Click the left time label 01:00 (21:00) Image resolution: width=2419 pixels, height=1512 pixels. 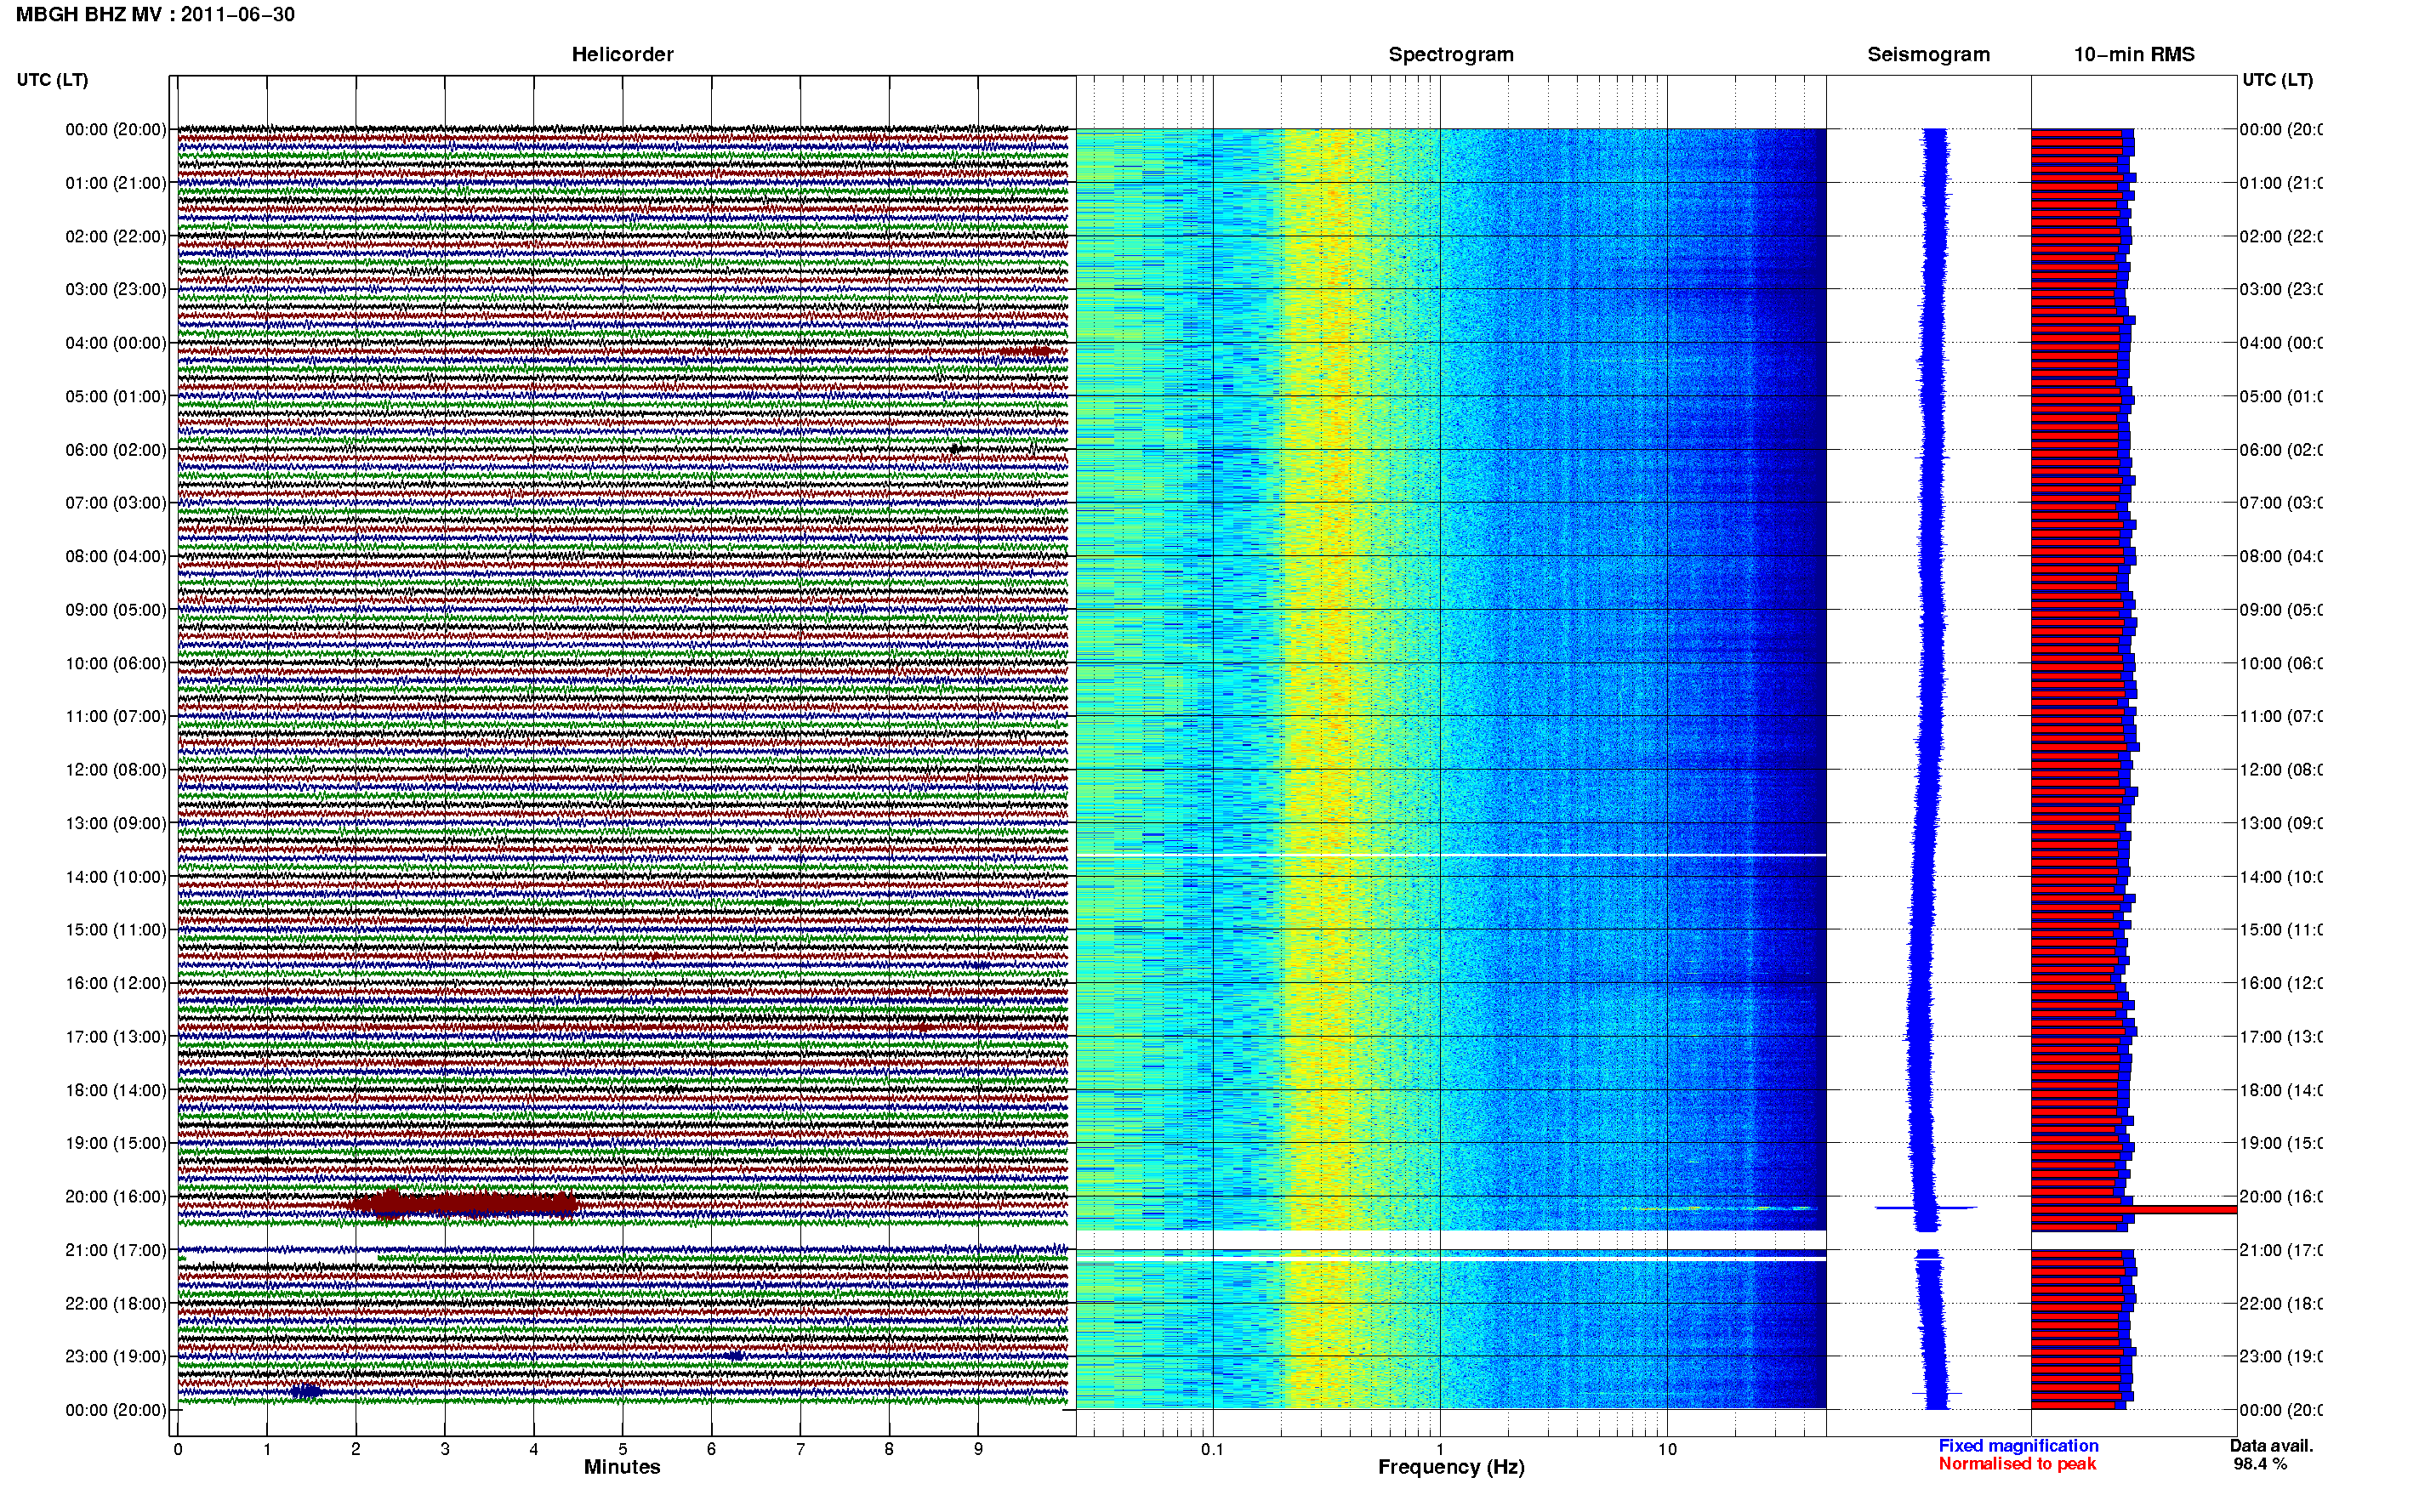[116, 183]
